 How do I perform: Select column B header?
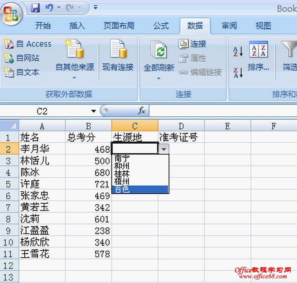coord(89,126)
